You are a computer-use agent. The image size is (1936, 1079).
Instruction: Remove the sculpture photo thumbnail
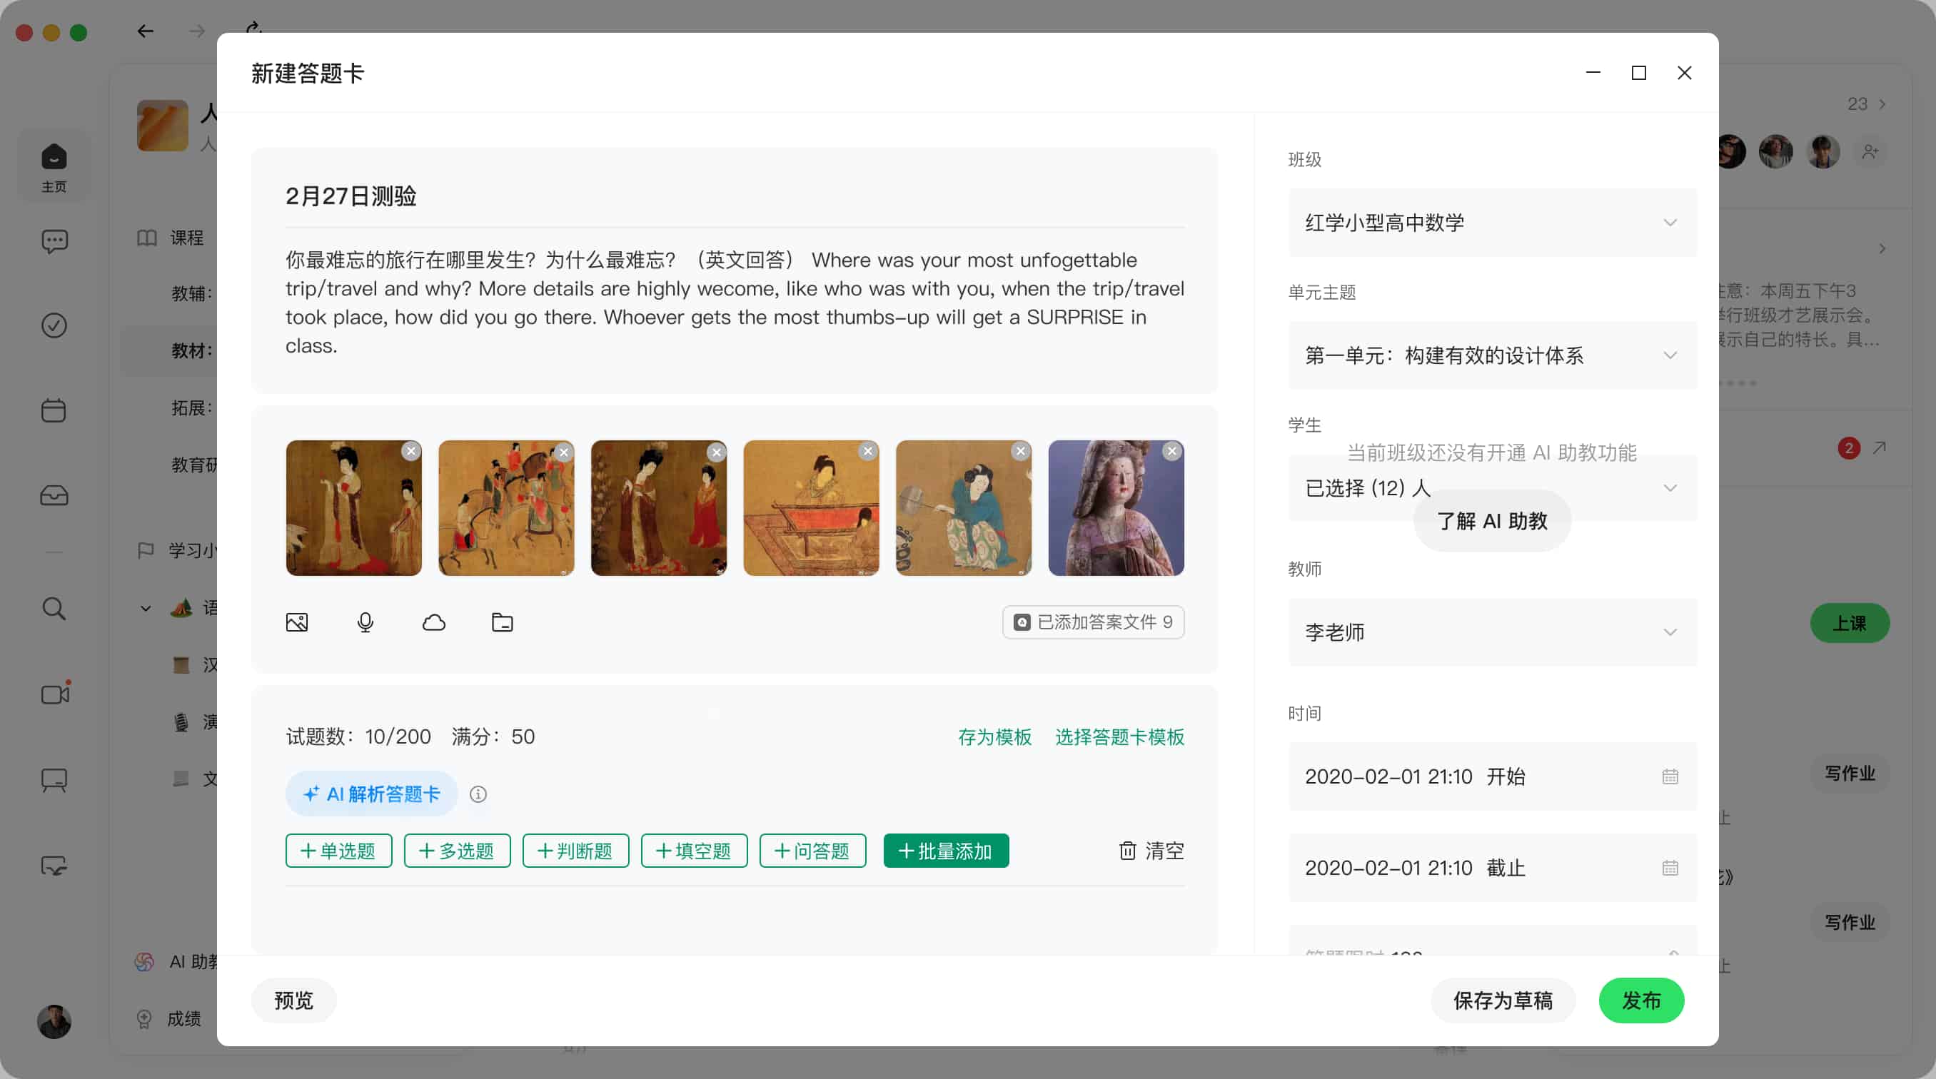coord(1172,451)
